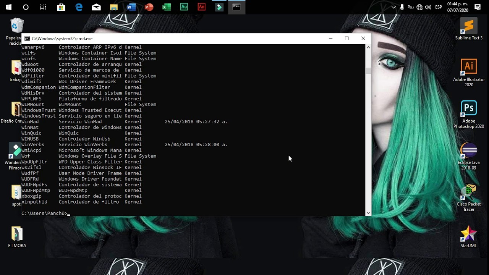Click 'ws2ifsl' driver name
The width and height of the screenshot is (489, 275).
tap(31, 168)
